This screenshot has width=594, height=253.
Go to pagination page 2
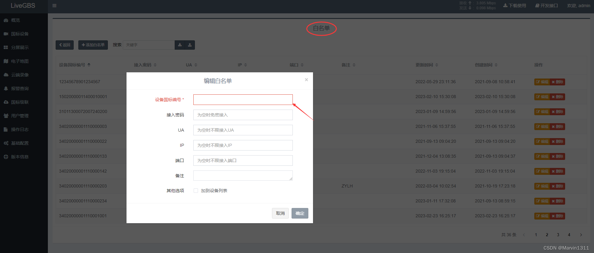(547, 235)
